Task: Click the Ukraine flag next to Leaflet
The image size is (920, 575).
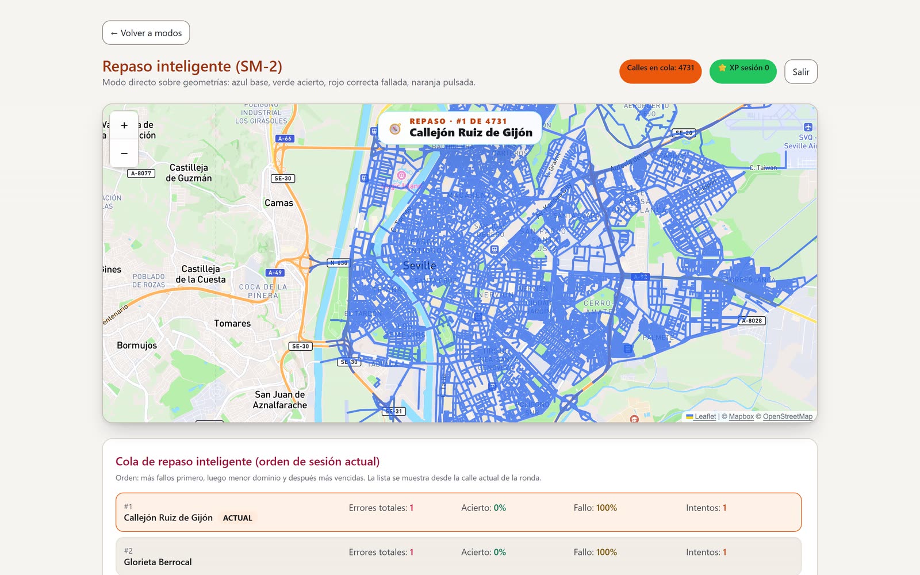Action: pos(689,416)
